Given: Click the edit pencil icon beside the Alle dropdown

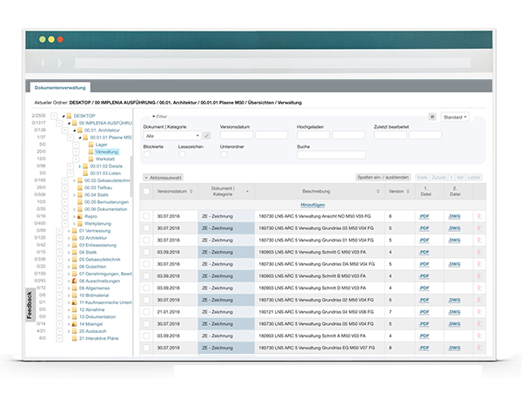Looking at the screenshot, I should (206, 136).
